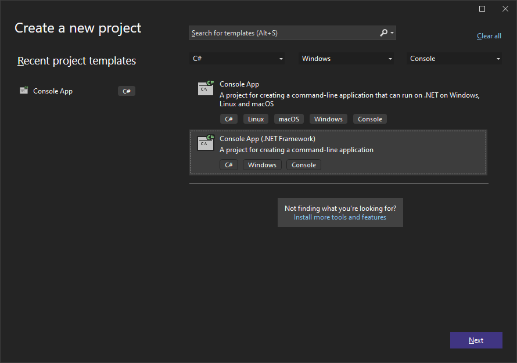Open the Windows platform filter dropdown
This screenshot has width=517, height=363.
[347, 59]
